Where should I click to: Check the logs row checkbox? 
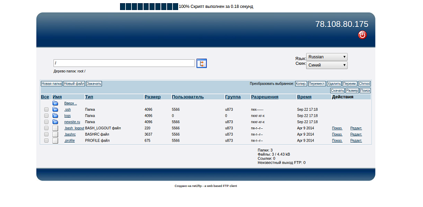(47, 115)
